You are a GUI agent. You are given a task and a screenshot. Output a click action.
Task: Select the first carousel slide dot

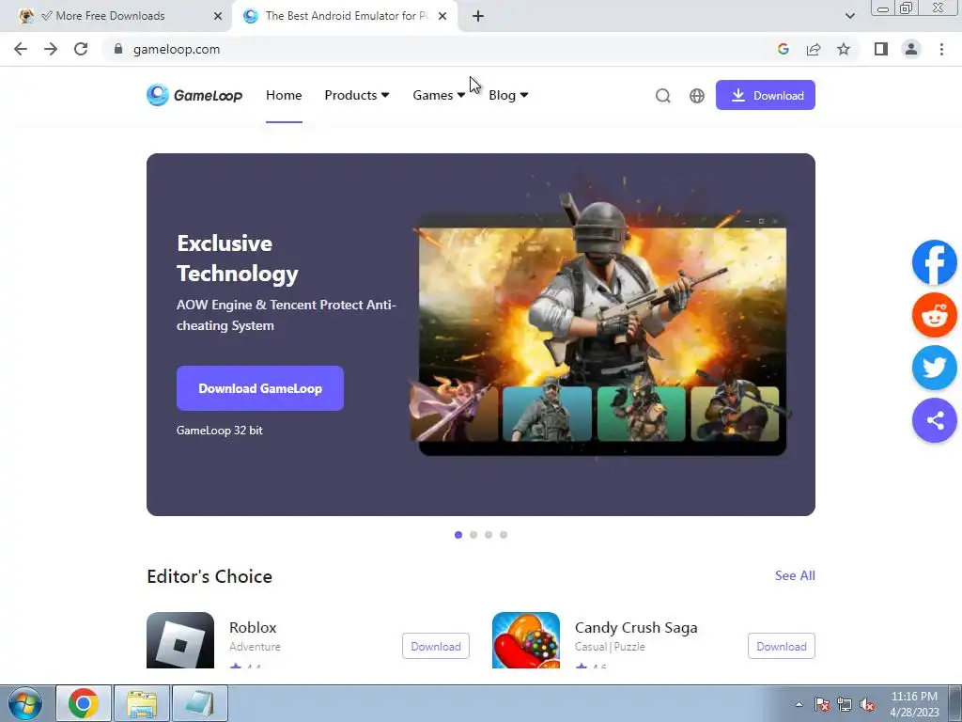coord(458,535)
